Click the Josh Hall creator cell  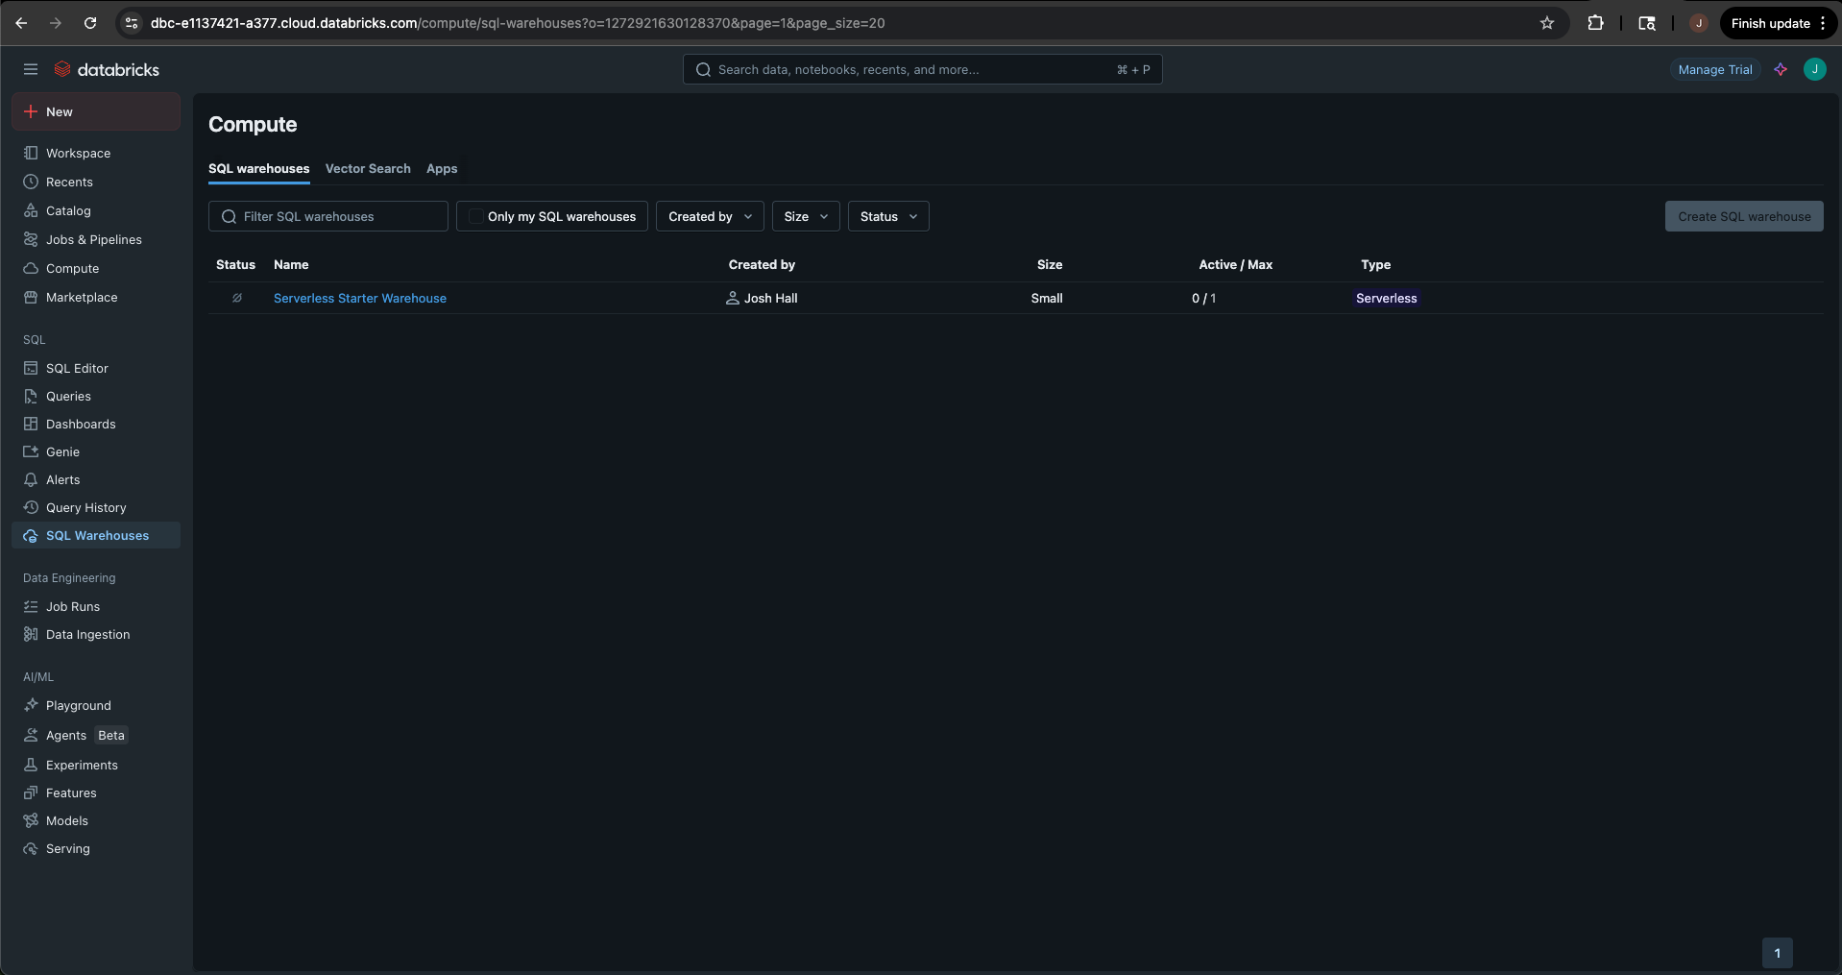[x=763, y=298]
